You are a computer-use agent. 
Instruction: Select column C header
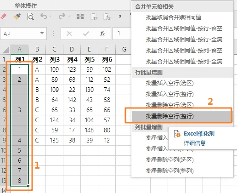pyautogui.click(x=54, y=49)
